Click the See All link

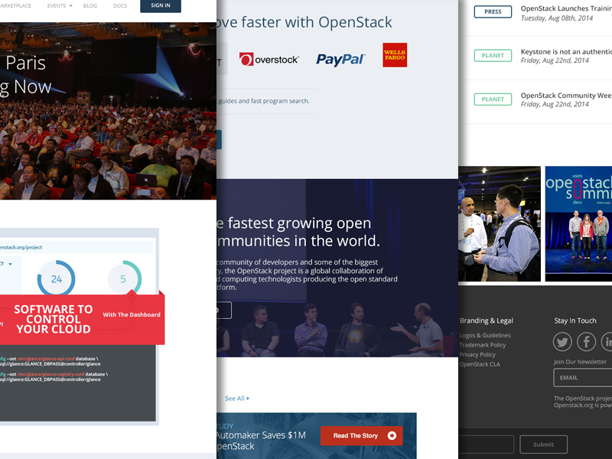coord(237,398)
